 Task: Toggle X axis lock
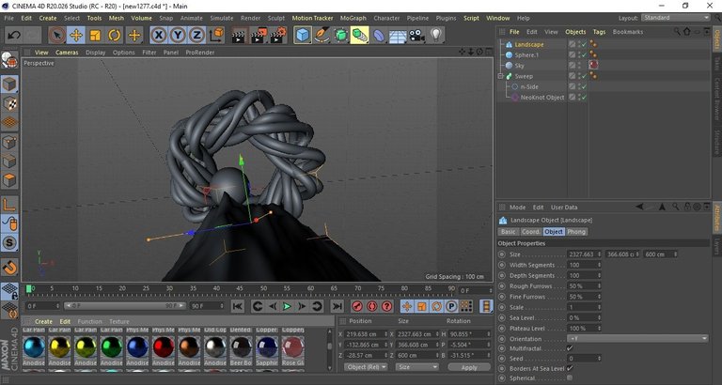[158, 35]
